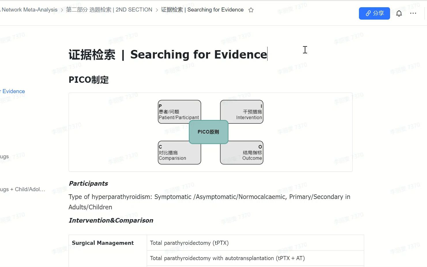Click the Intervention&Comparison subheading

111,221
